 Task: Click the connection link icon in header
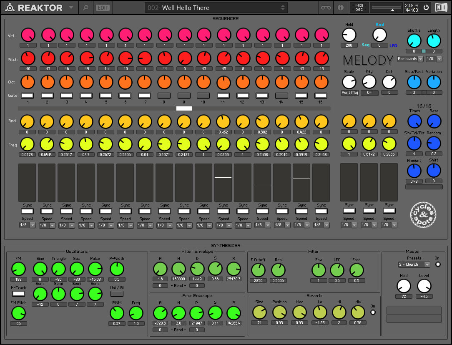tap(326, 8)
